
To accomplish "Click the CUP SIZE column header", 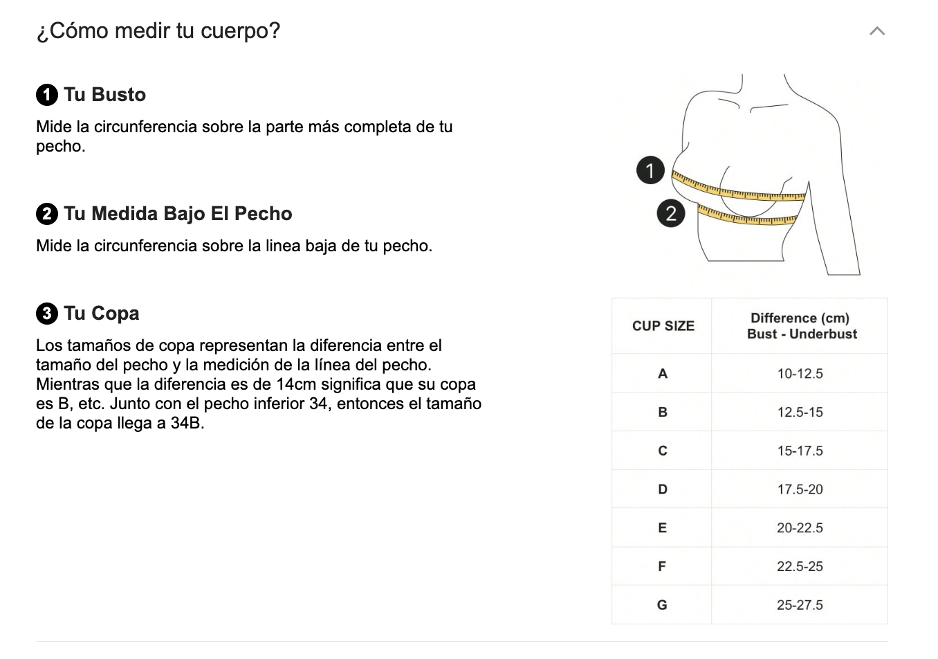I will click(663, 326).
